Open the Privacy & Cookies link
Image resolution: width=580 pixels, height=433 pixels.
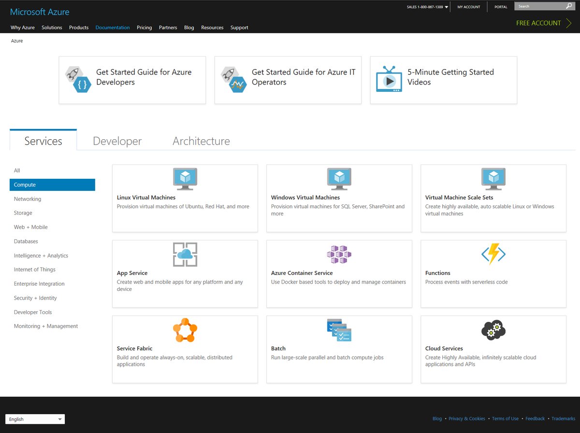click(467, 419)
